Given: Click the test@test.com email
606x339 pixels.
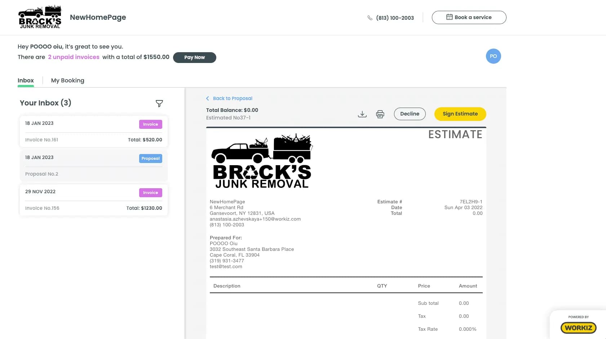Looking at the screenshot, I should [226, 266].
